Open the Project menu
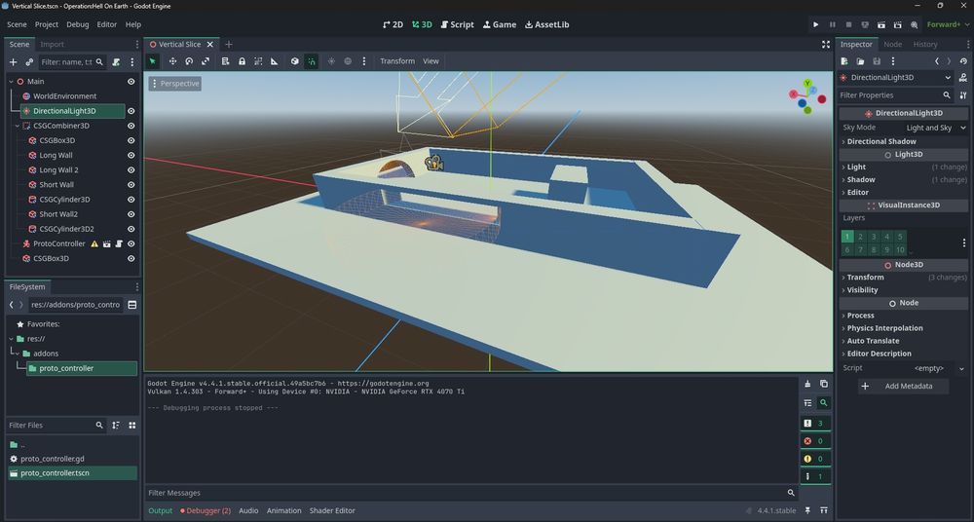This screenshot has height=522, width=974. [47, 25]
